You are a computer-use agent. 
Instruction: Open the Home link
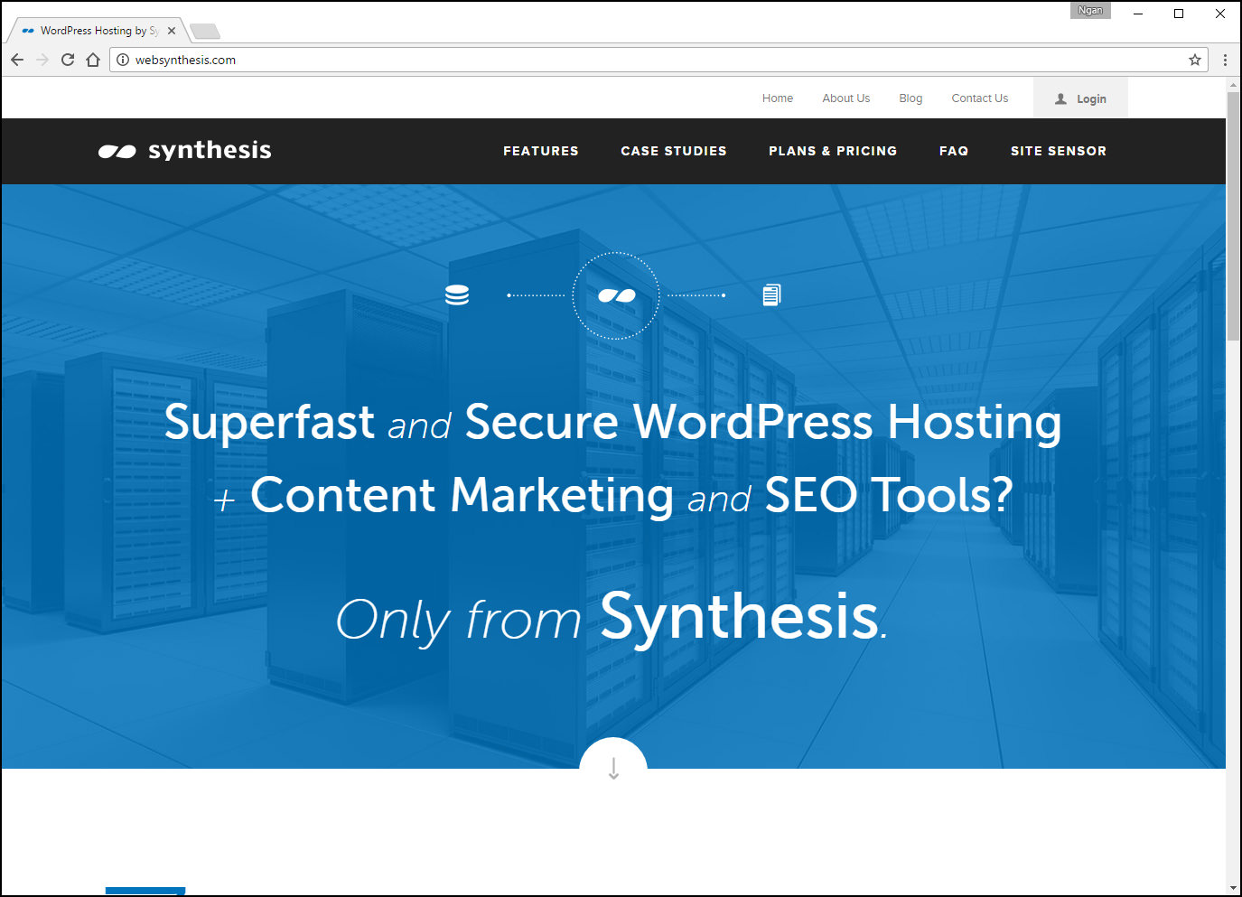point(778,98)
